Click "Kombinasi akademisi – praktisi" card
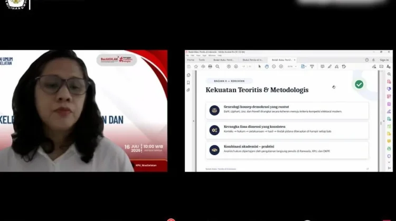 tap(287, 150)
